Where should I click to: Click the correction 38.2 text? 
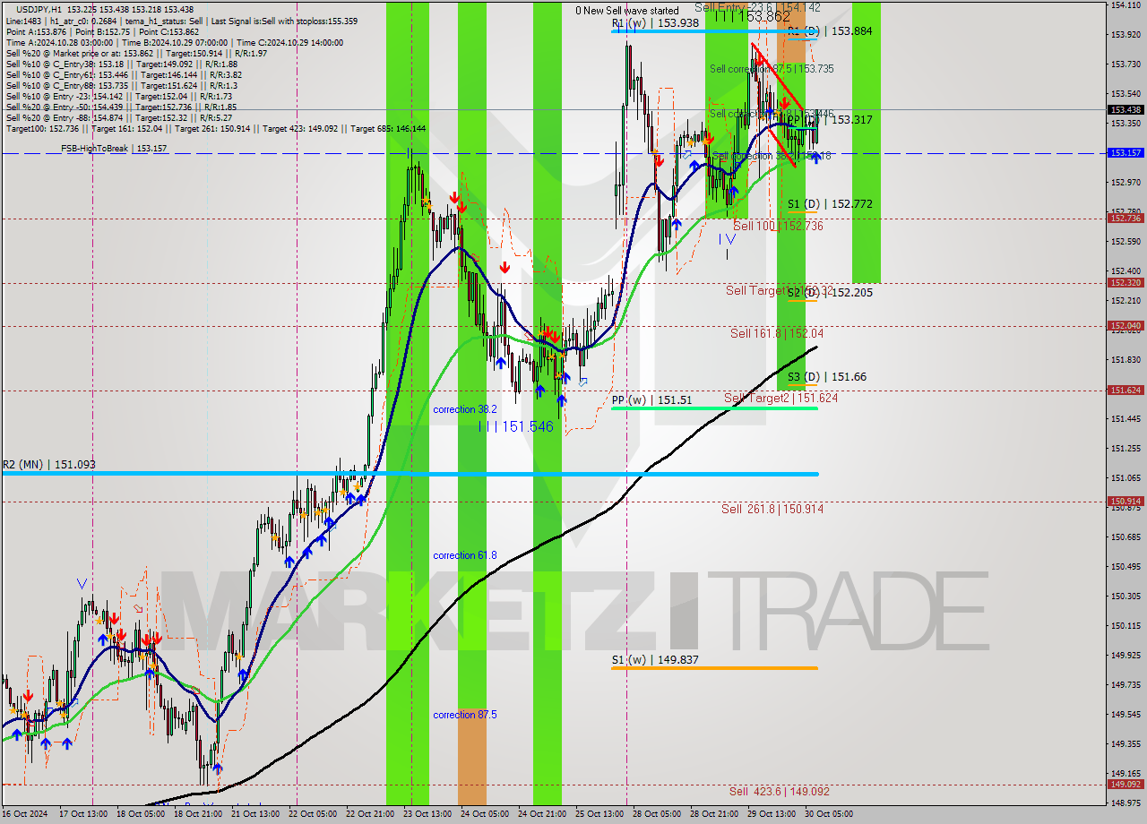tap(464, 409)
